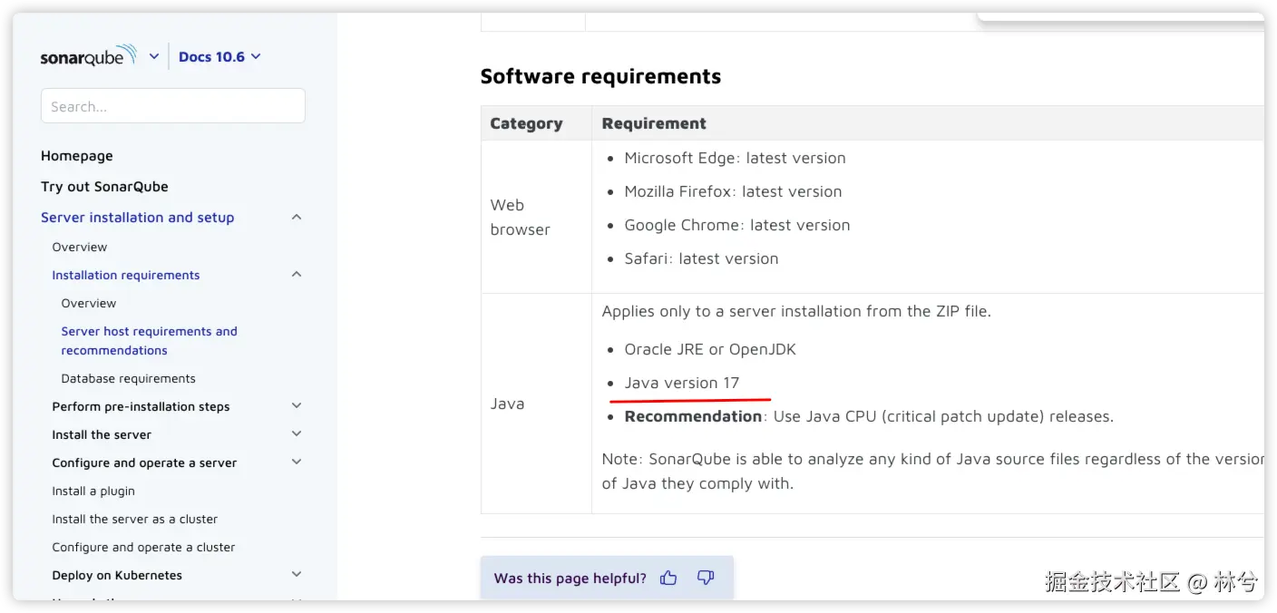Screen dimensions: 1277x613
Task: Open the product switcher chevron beside logo
Action: pos(154,56)
